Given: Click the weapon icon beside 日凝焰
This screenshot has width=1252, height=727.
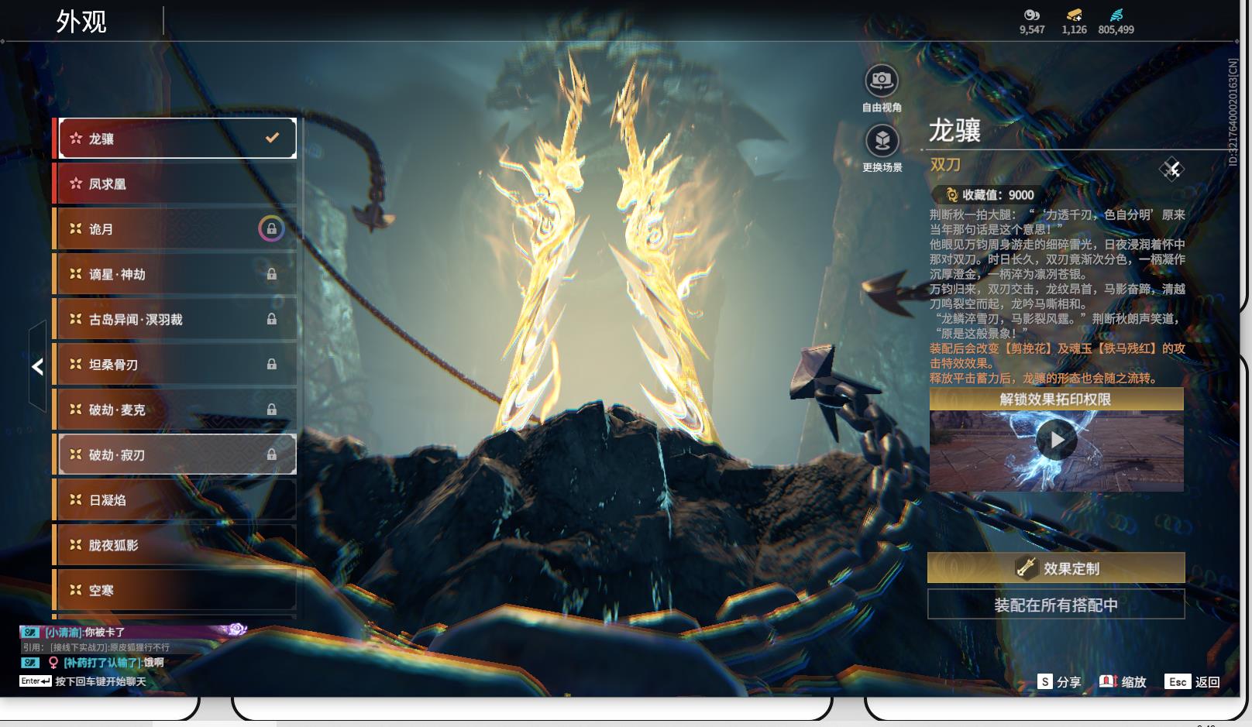Looking at the screenshot, I should pyautogui.click(x=76, y=500).
